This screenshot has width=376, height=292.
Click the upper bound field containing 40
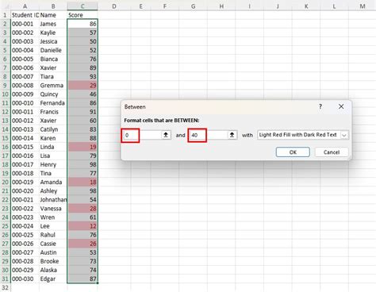tap(209, 135)
